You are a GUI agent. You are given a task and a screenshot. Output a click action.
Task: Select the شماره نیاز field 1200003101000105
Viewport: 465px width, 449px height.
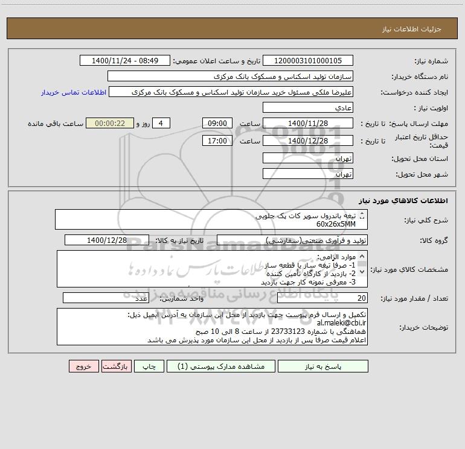pyautogui.click(x=308, y=60)
